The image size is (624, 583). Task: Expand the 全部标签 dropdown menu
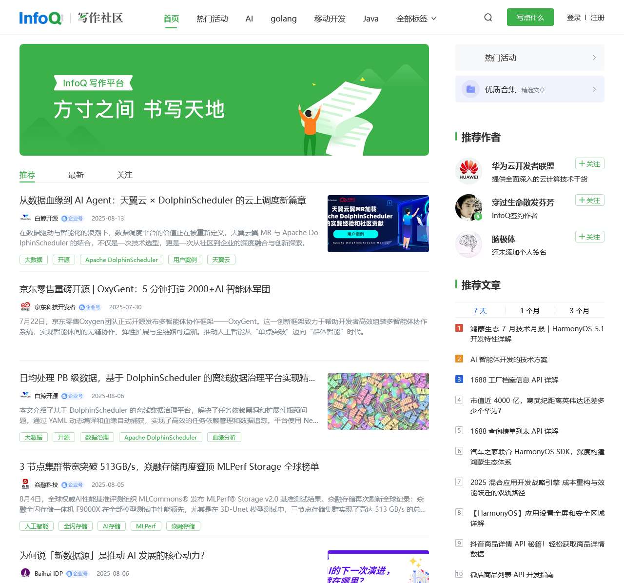[x=417, y=18]
